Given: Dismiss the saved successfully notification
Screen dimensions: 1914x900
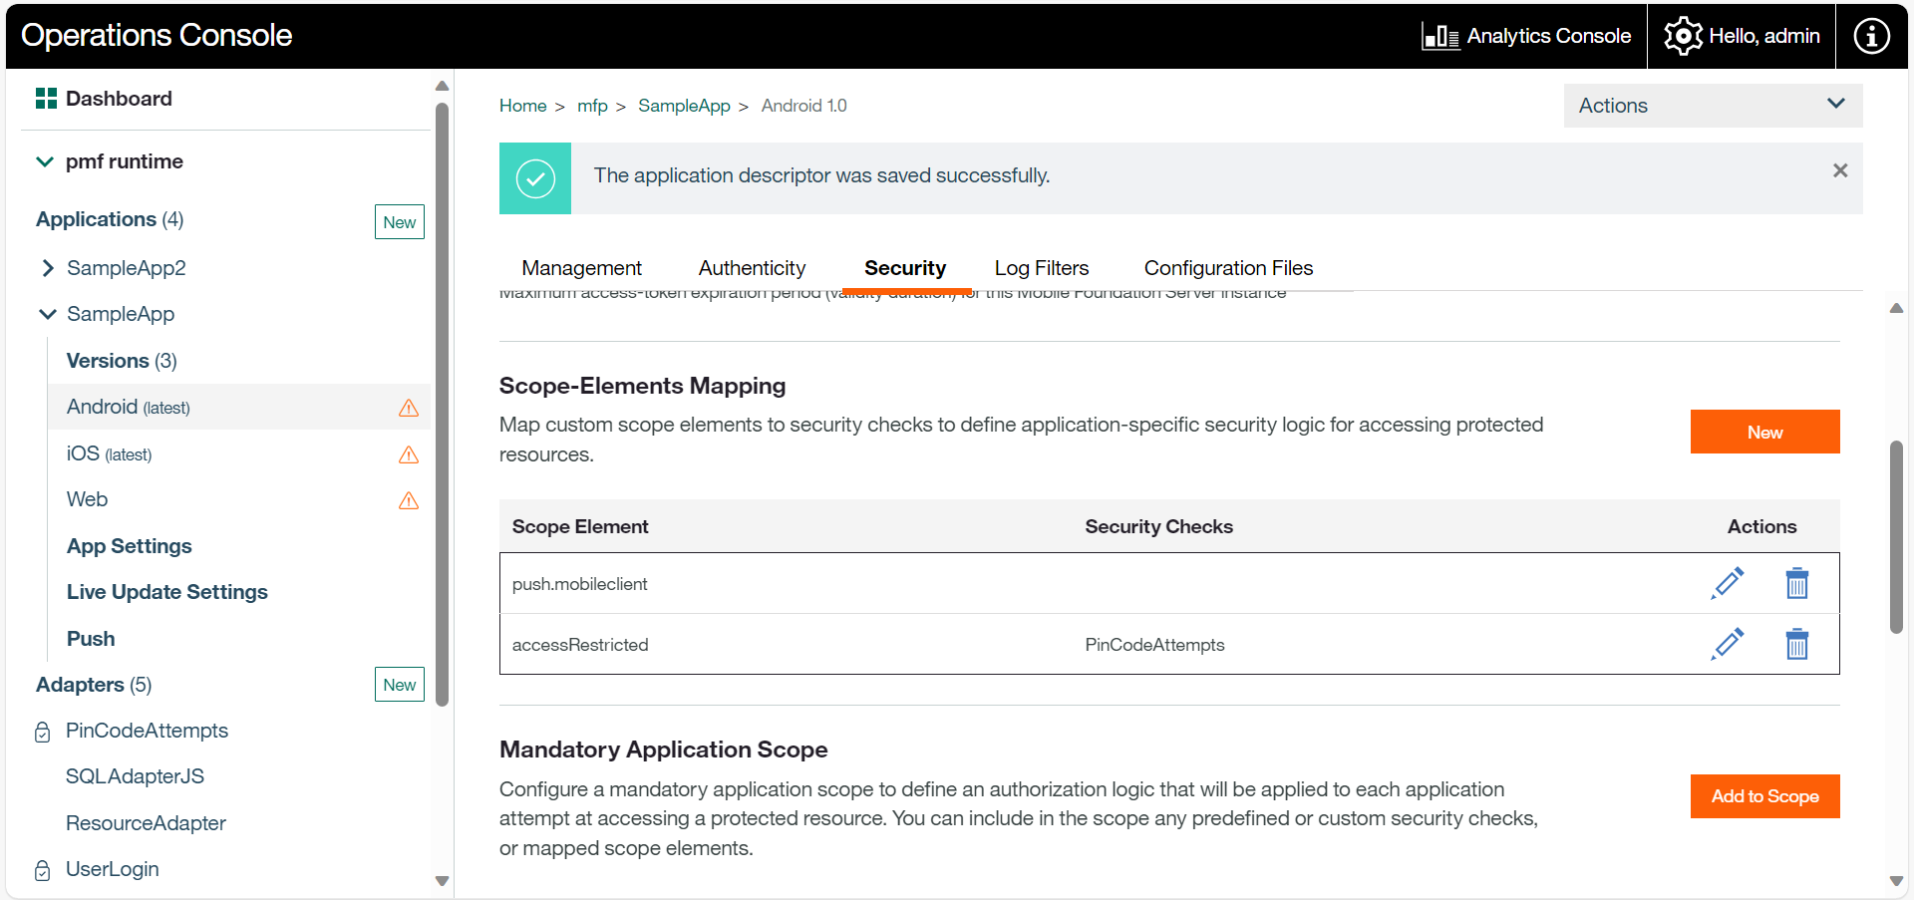Looking at the screenshot, I should click(x=1839, y=171).
